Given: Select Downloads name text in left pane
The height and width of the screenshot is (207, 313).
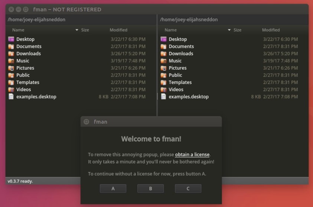Looking at the screenshot, I should [29, 54].
